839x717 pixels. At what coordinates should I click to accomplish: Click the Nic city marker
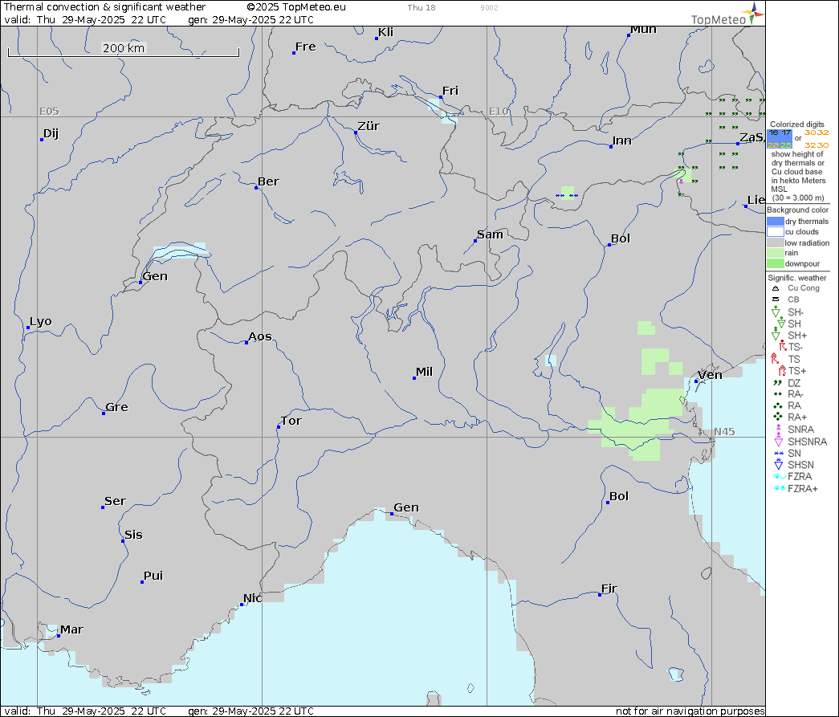[x=242, y=604]
